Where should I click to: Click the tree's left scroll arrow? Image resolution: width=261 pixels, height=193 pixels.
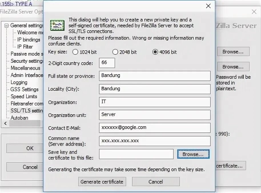(5, 123)
